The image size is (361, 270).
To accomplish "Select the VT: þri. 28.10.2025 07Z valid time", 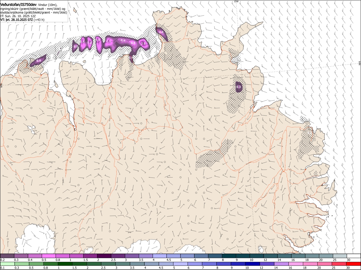I will (16, 20).
